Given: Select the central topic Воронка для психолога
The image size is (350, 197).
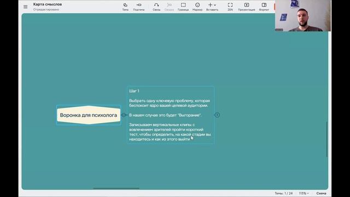Looking at the screenshot, I should 89,115.
